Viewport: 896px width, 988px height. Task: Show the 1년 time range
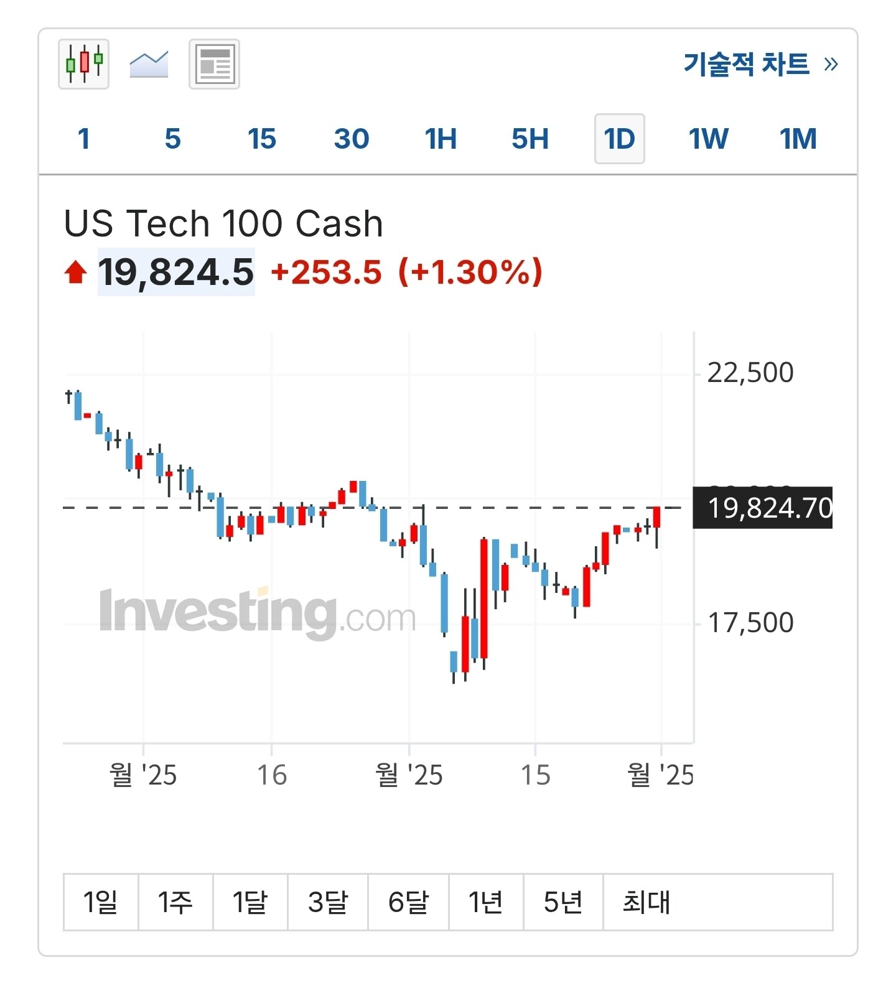[486, 902]
